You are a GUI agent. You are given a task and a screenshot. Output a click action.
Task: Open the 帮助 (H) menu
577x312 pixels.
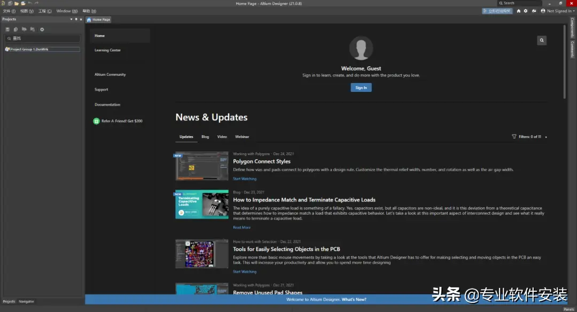[89, 11]
